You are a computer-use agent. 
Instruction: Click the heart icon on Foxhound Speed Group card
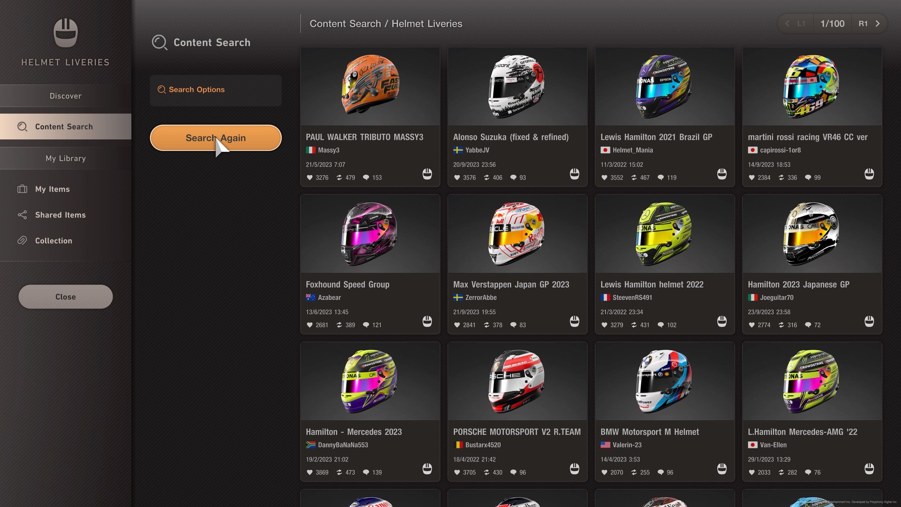[309, 325]
